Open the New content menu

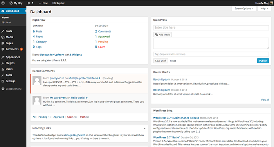click(43, 3)
